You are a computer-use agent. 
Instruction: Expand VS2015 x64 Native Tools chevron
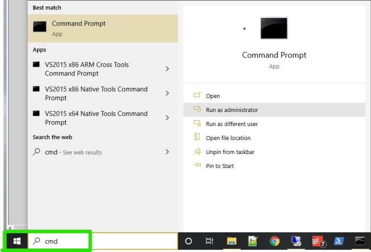tap(167, 118)
